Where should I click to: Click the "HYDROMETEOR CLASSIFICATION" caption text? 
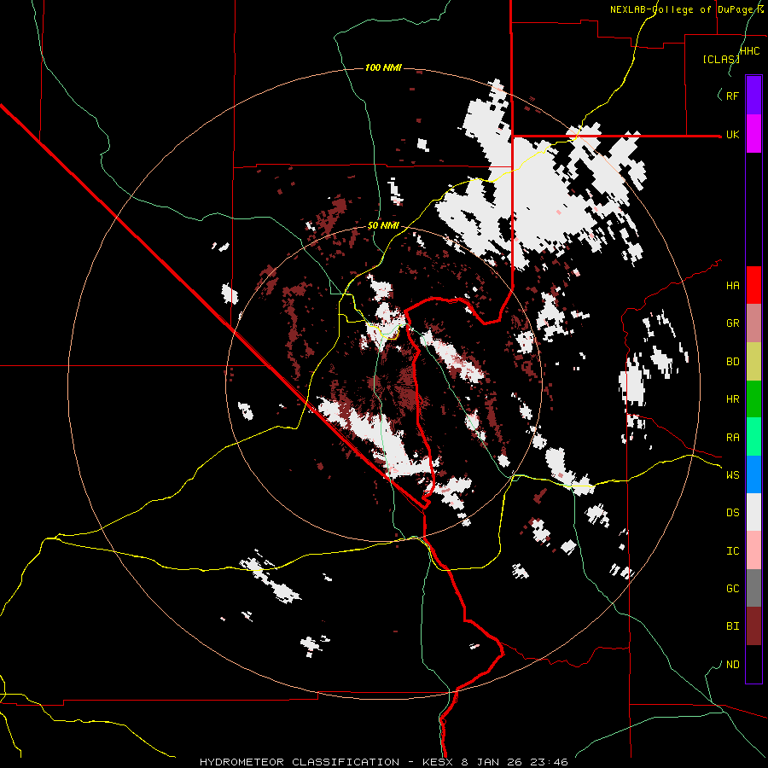pos(300,762)
